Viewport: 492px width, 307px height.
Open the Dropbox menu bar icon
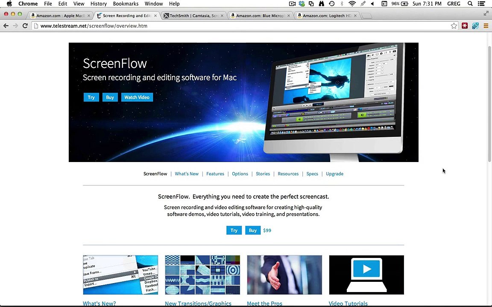(x=302, y=4)
